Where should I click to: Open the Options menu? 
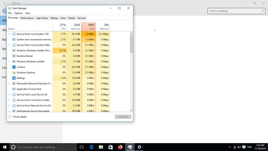(x=18, y=13)
